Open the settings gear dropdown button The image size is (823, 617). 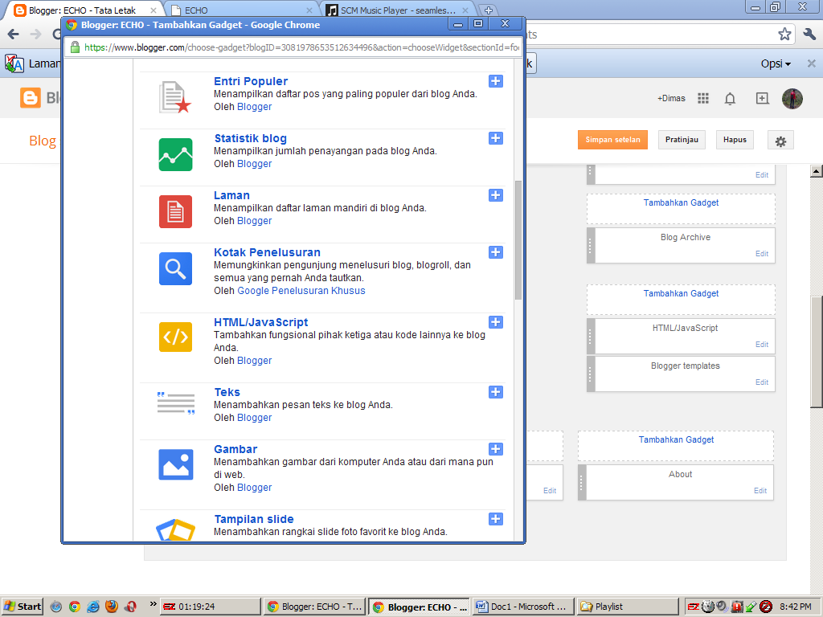pyautogui.click(x=780, y=141)
